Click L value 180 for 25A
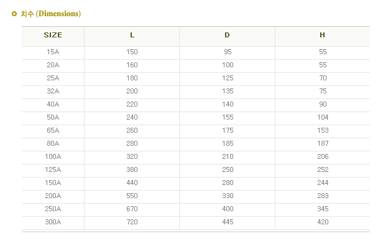383x243 pixels. point(132,78)
